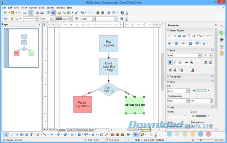Select the Ellipse tool in bottom toolbar

click(27, 135)
